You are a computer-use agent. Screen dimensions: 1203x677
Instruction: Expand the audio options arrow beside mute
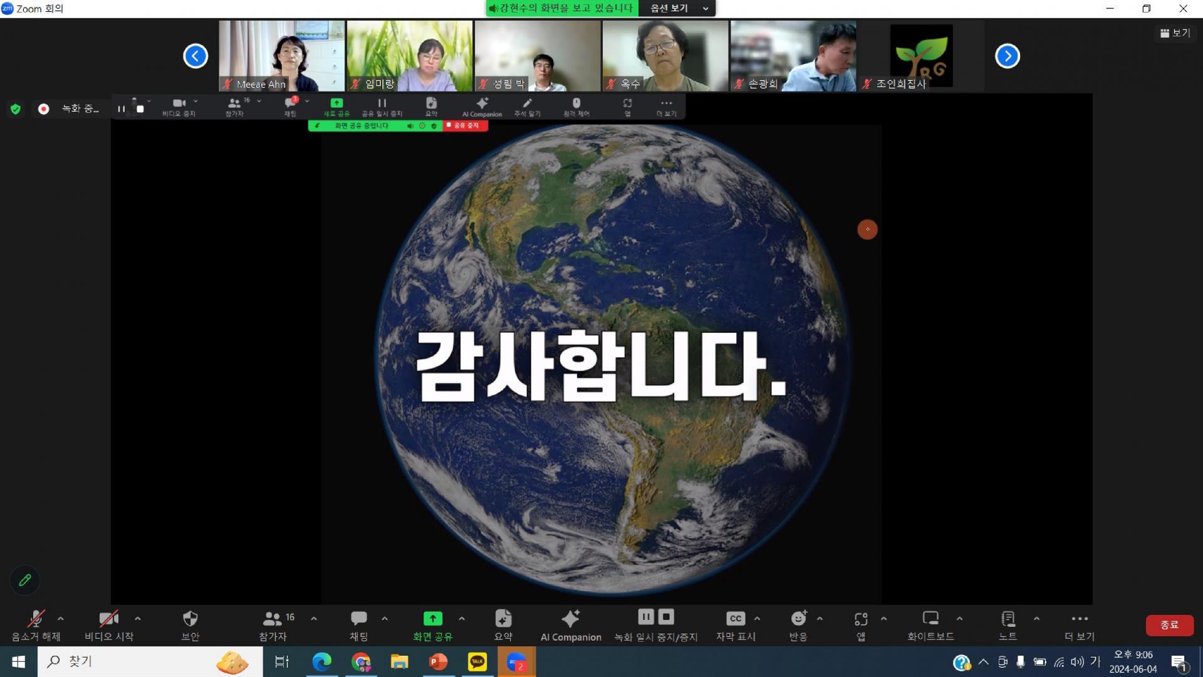61,619
